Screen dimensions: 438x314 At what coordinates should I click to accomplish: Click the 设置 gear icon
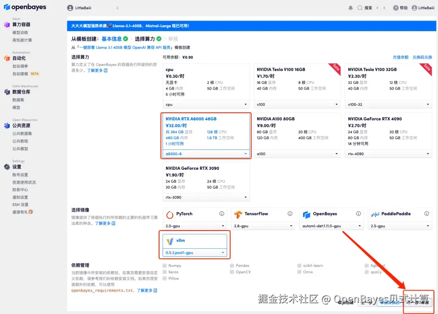tap(7, 167)
